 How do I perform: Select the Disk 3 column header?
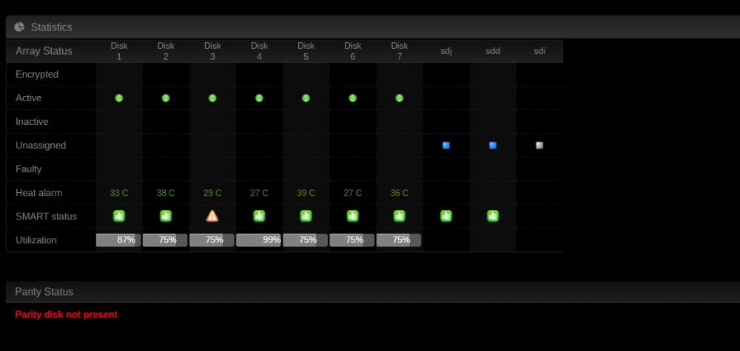coord(212,51)
